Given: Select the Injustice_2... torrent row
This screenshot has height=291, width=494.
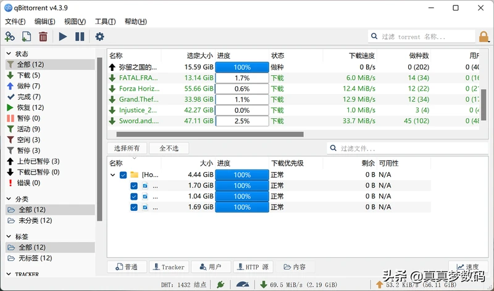Looking at the screenshot, I should click(294, 110).
